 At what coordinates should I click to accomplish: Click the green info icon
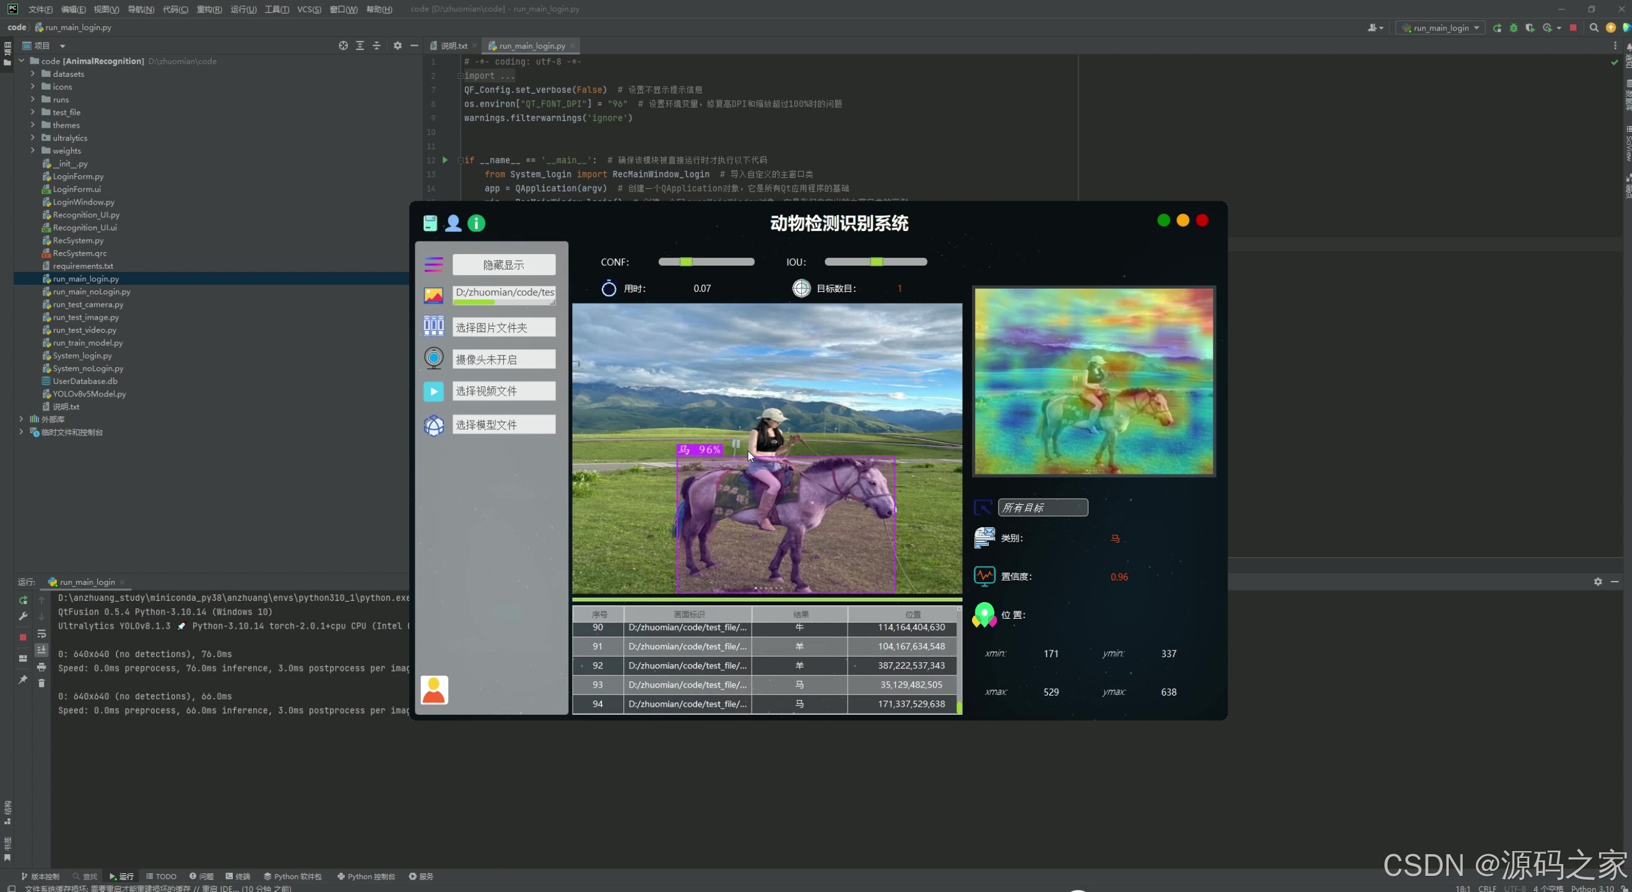pyautogui.click(x=477, y=223)
